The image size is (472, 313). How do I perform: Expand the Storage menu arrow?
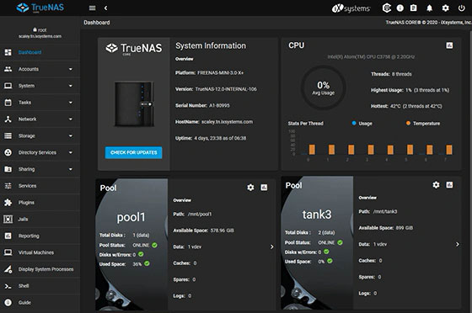click(71, 135)
